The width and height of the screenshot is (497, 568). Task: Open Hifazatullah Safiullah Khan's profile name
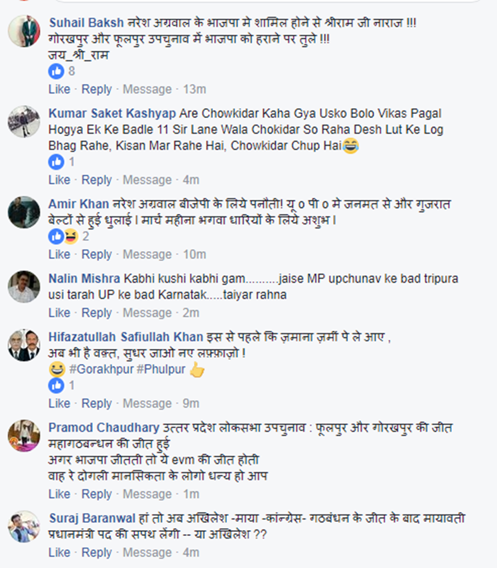tap(126, 337)
